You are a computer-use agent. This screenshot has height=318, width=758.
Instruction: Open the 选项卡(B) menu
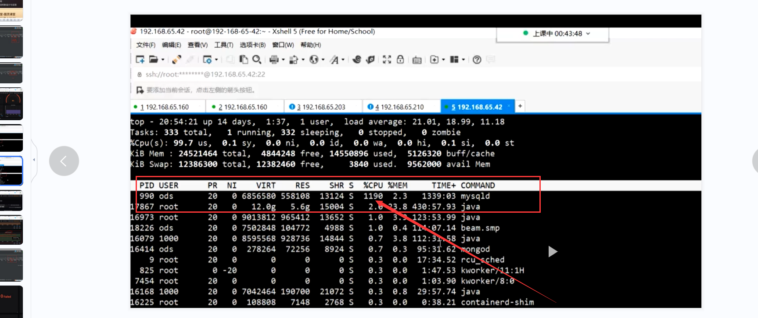tap(252, 45)
